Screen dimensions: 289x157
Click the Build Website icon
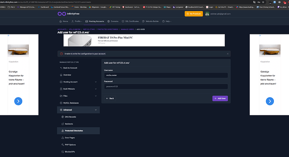coord(61,89)
